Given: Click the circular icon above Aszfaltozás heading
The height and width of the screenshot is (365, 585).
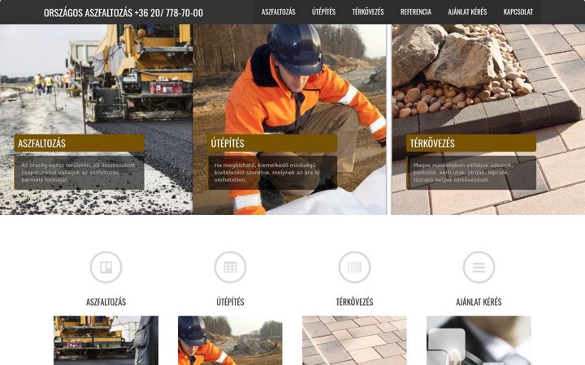Looking at the screenshot, I should point(106,267).
